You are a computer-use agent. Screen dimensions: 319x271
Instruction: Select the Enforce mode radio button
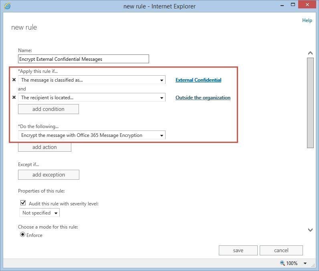[x=22, y=235]
